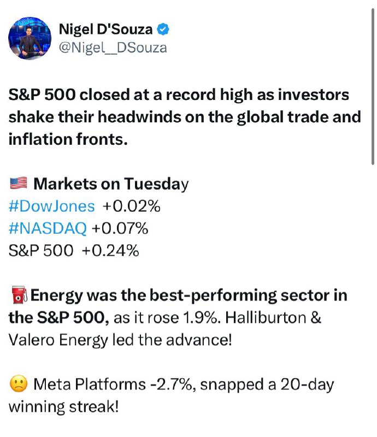Click the fuel pump emoji

[x=19, y=294]
